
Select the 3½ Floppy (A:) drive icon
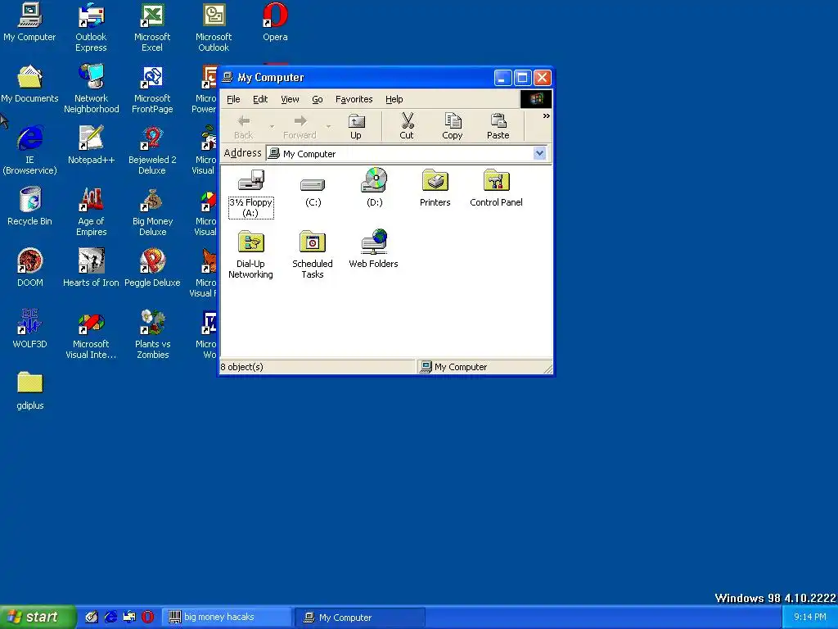[250, 193]
